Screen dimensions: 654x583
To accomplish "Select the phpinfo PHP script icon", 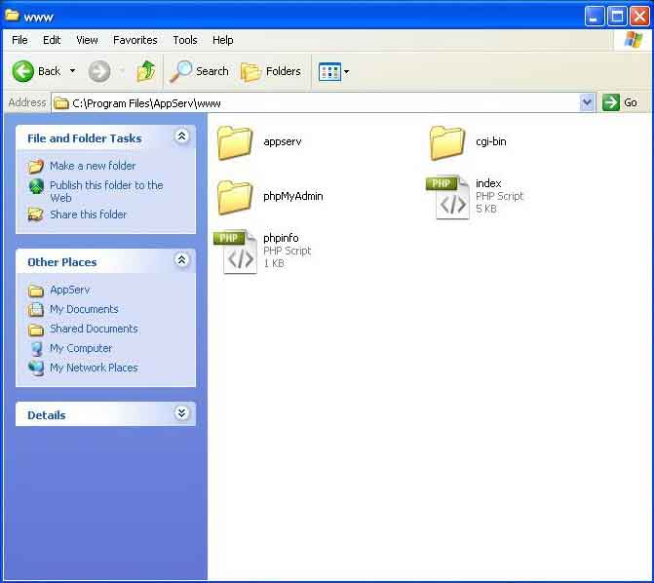I will point(235,252).
